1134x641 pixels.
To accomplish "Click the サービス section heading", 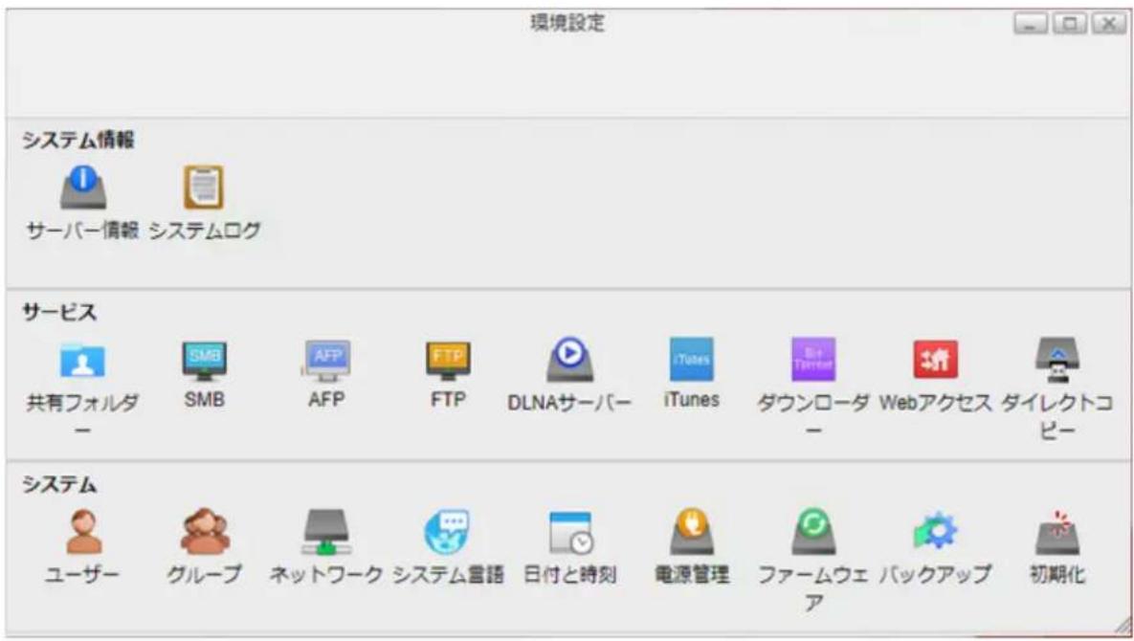I will (59, 312).
